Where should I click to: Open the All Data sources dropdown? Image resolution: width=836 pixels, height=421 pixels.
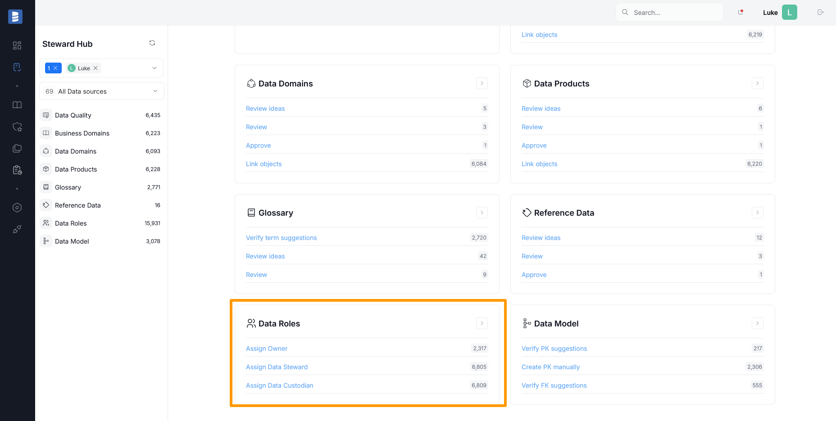pos(155,91)
